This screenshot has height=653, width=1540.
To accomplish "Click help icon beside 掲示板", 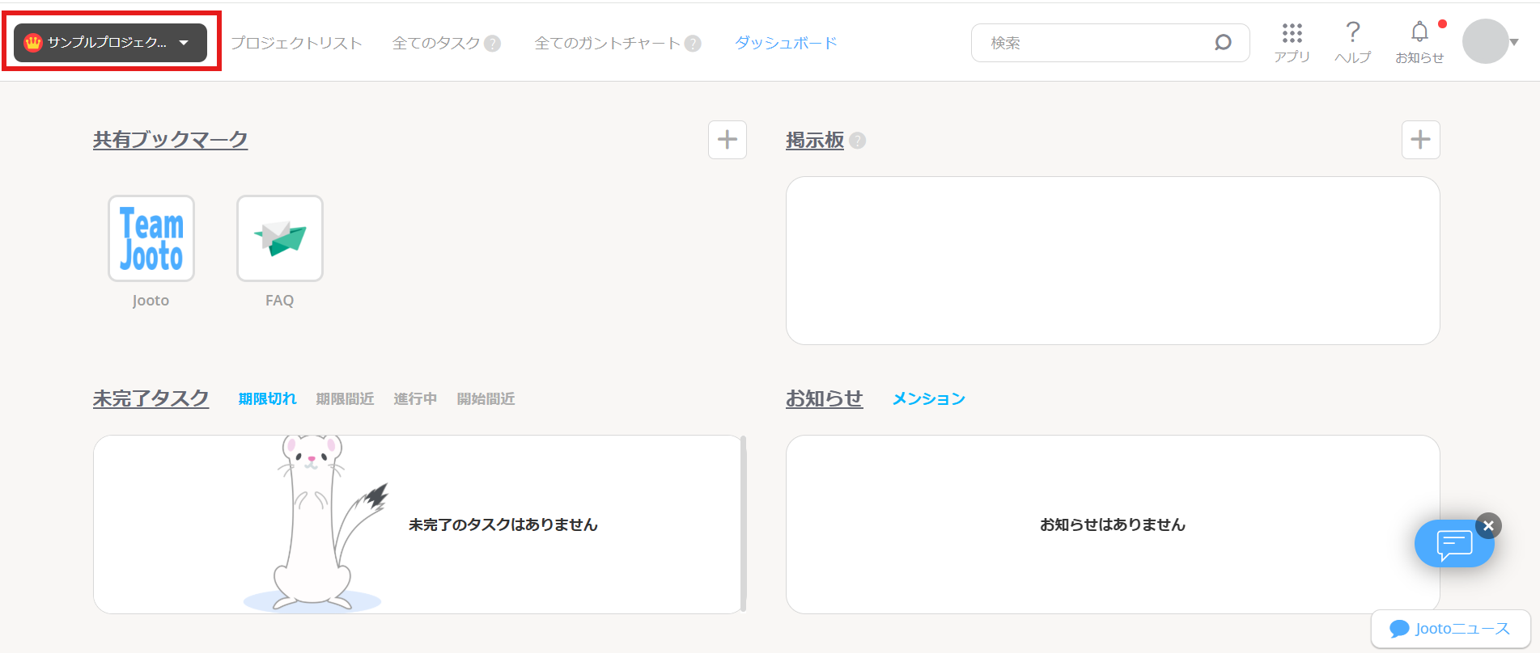I will (858, 141).
